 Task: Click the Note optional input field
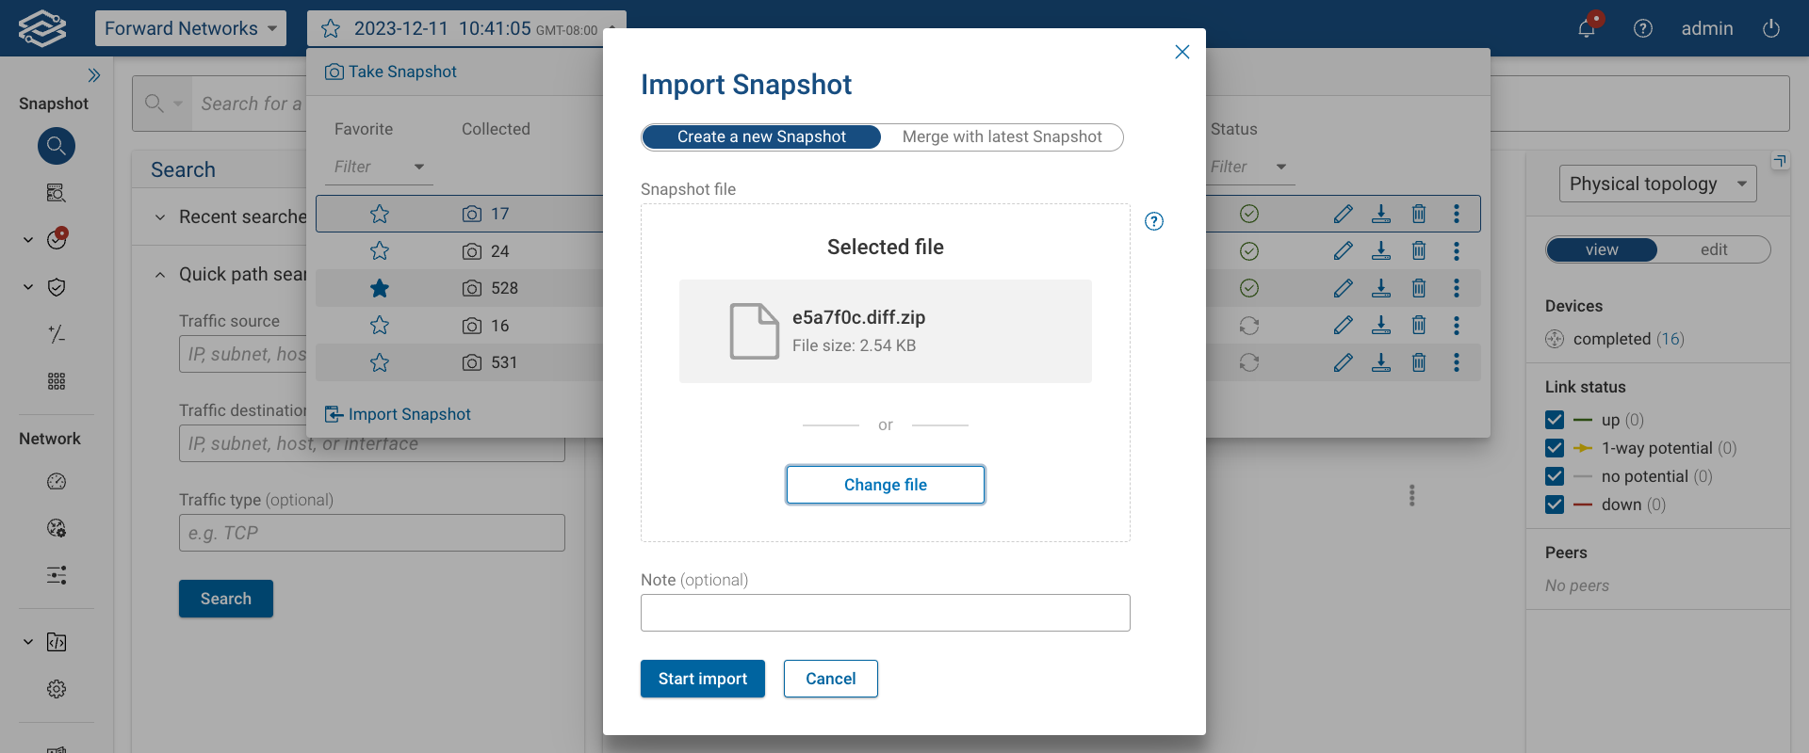[x=886, y=613]
